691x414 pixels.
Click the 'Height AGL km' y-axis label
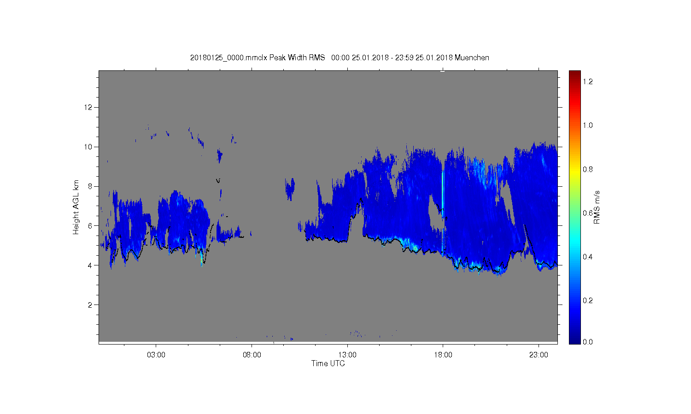76,207
